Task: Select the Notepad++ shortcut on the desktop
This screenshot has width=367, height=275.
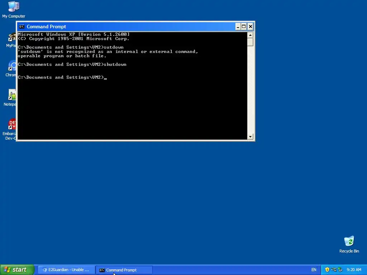Action: point(10,98)
